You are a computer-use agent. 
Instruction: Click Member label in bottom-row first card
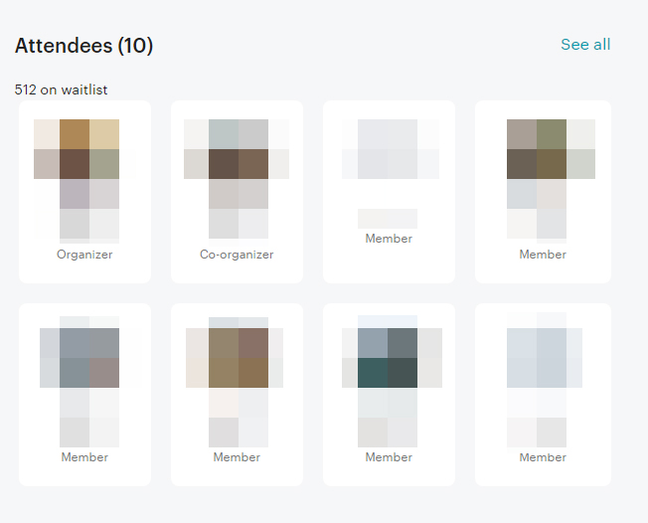(x=84, y=457)
